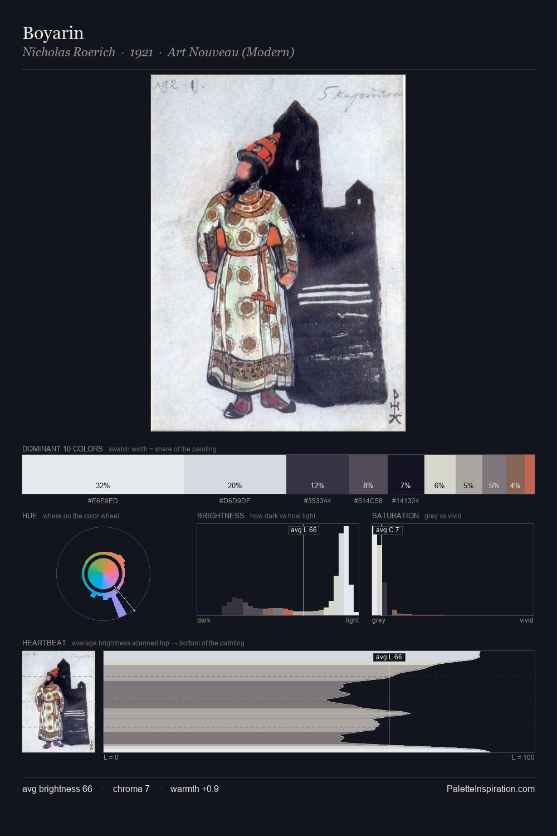Click the small heartbeat painting thumbnail
Image resolution: width=557 pixels, height=836 pixels.
point(58,702)
